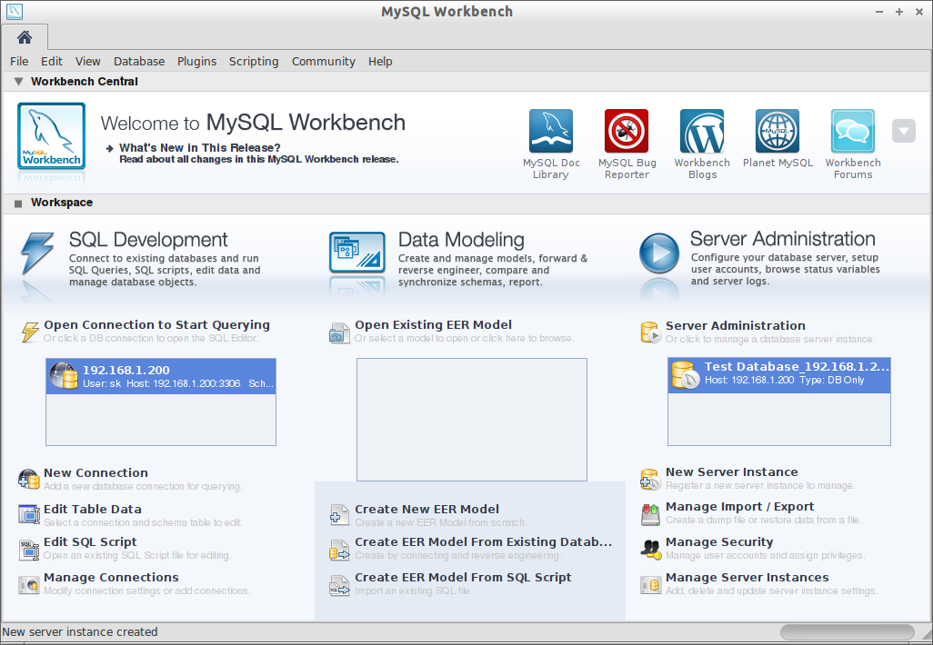Viewport: 933px width, 645px height.
Task: Click the Server Administration database icon
Action: [650, 332]
